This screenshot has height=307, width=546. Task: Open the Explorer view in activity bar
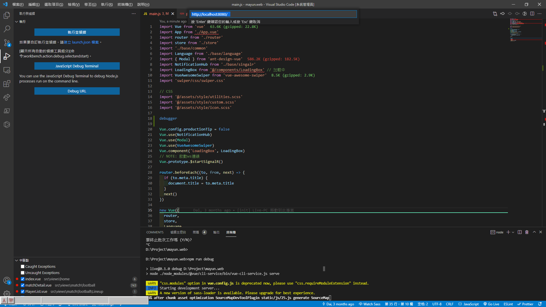tap(7, 15)
